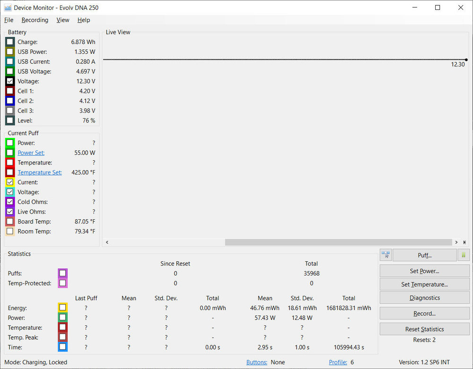The width and height of the screenshot is (473, 369).
Task: Click the Board Temp value 87.05 °F
Action: tap(85, 222)
